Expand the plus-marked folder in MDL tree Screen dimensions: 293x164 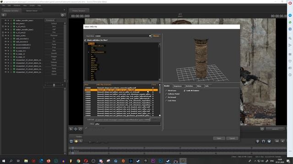tap(88, 52)
